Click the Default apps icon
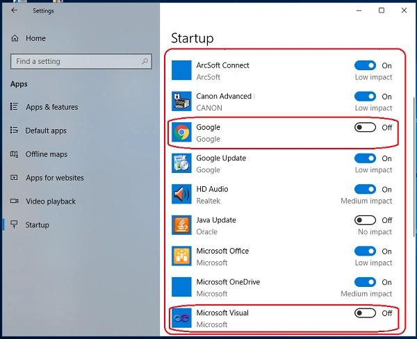417x339 pixels. (x=14, y=131)
